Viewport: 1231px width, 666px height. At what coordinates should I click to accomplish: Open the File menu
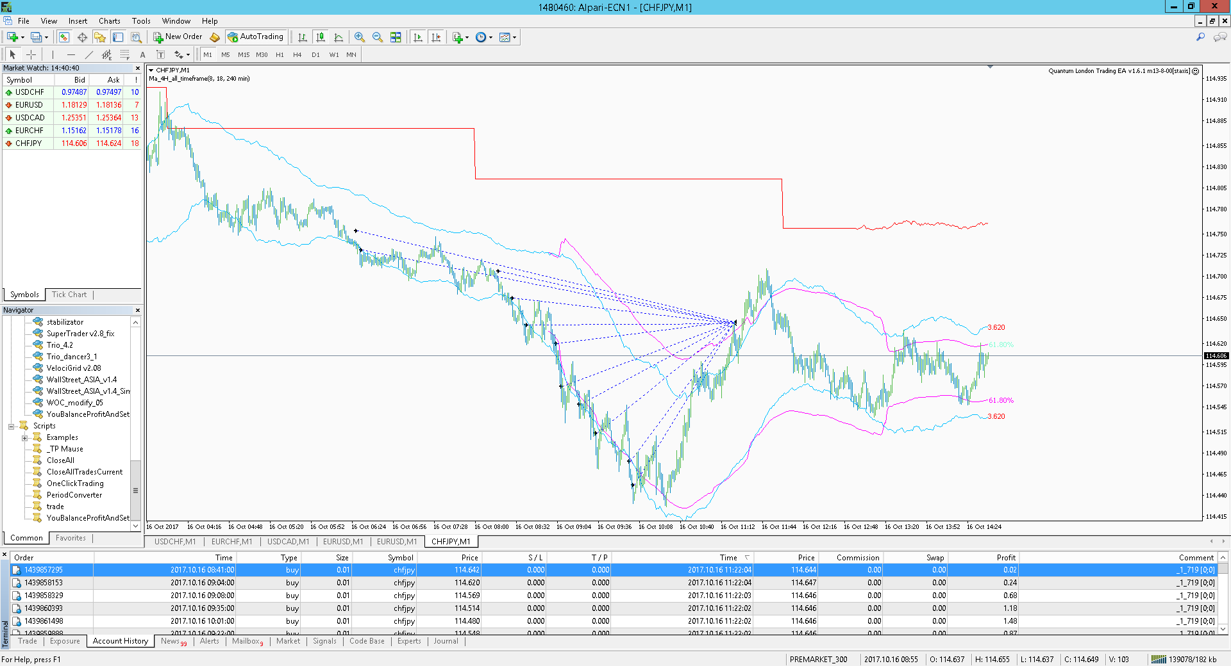point(24,20)
